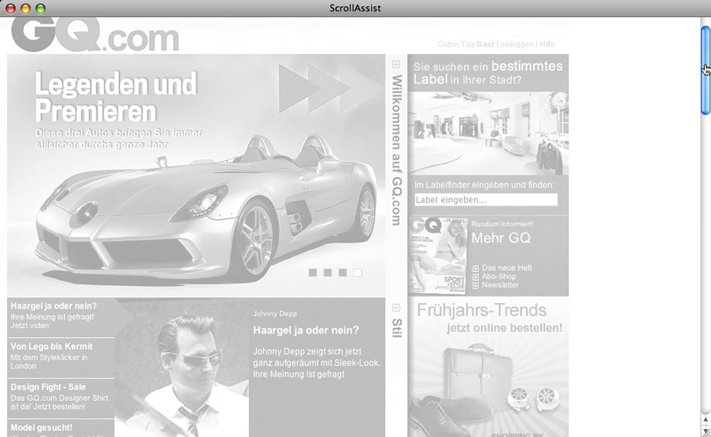Click 'Diese drei Autos bringen Sie immer' subtitle

118,133
